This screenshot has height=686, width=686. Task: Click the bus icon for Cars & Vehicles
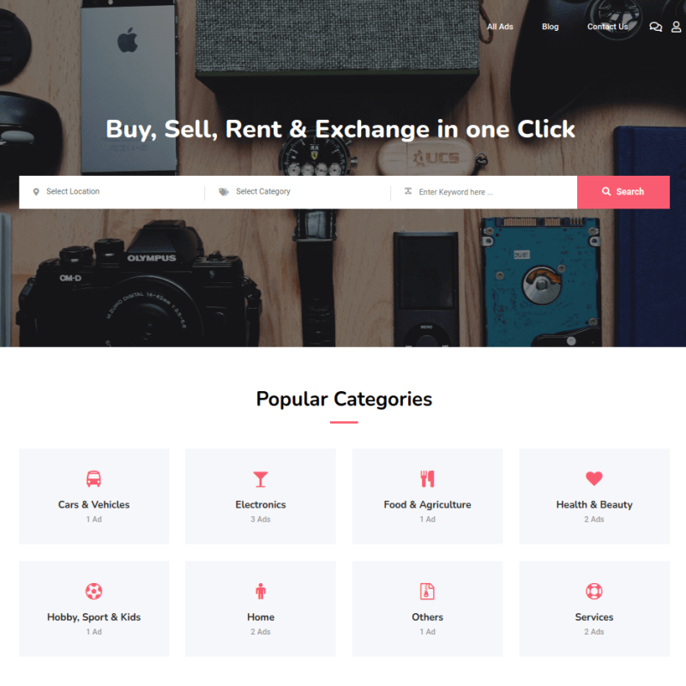tap(93, 478)
